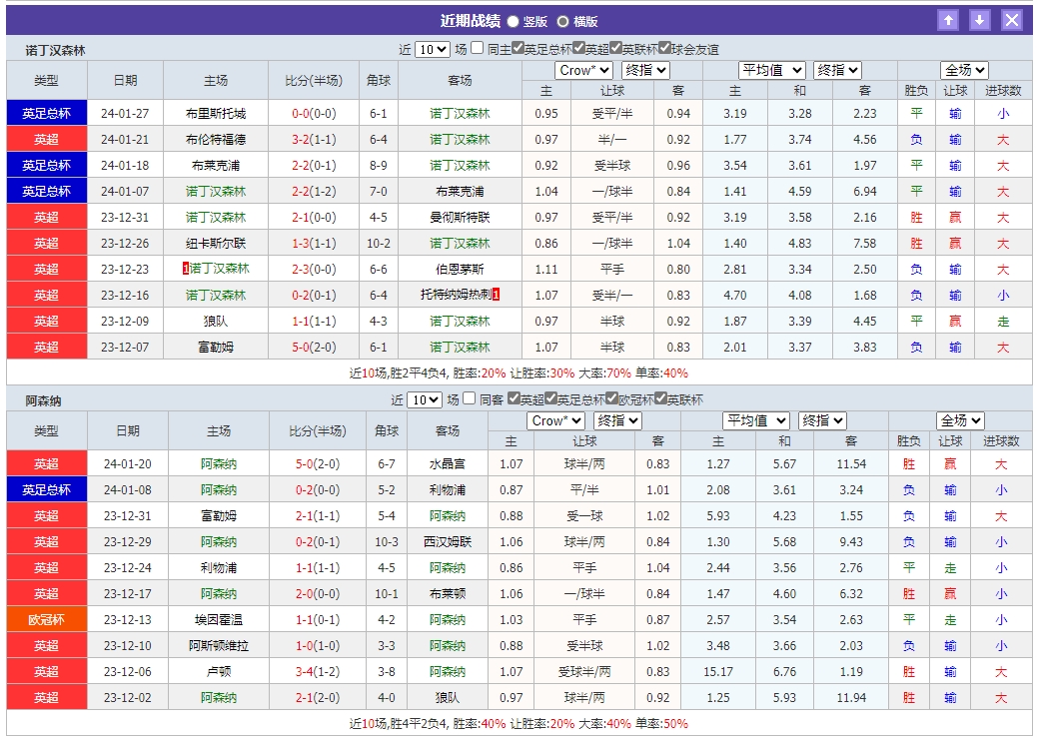Viewport: 1037px width, 740px height.
Task: Uncheck 英联杯 in the 诺丁汉森林 section
Action: [x=615, y=48]
